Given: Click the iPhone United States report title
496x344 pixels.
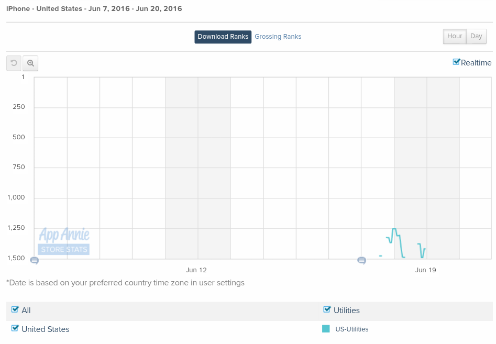Looking at the screenshot, I should [x=94, y=8].
